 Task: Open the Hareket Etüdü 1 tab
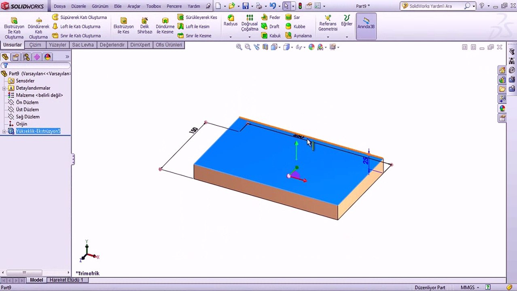click(66, 280)
